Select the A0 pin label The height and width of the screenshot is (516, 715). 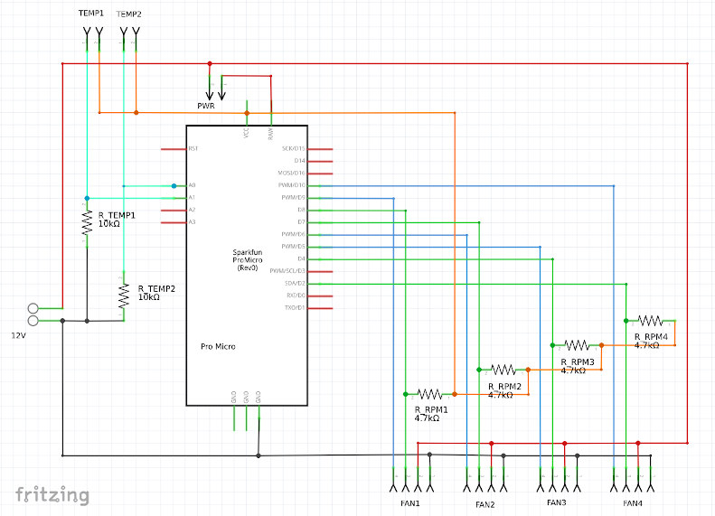pyautogui.click(x=192, y=185)
